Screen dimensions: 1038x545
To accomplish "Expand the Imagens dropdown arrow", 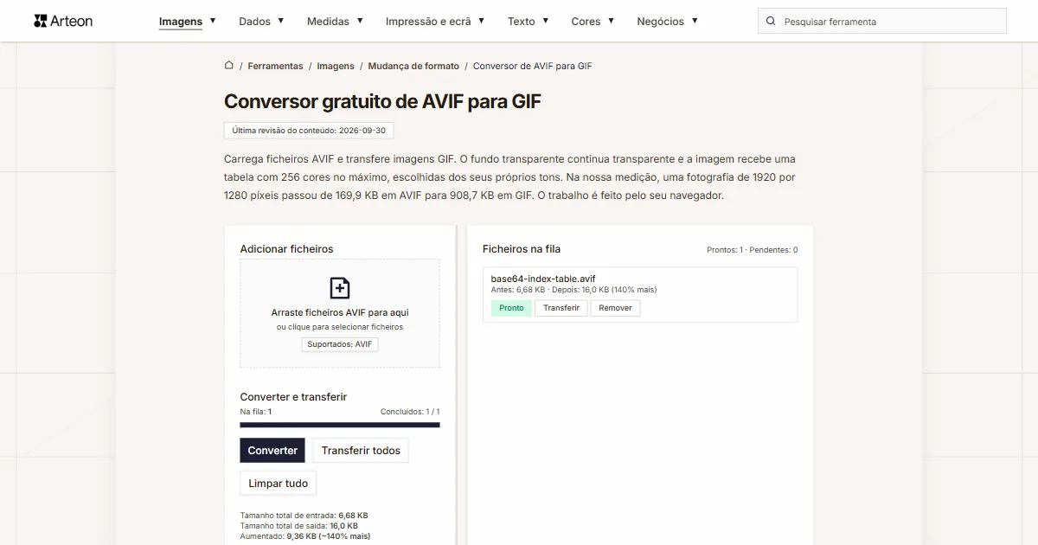I will point(213,21).
